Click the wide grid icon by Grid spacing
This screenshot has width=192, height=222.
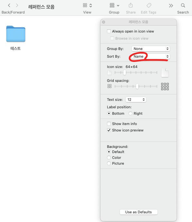coord(165,86)
